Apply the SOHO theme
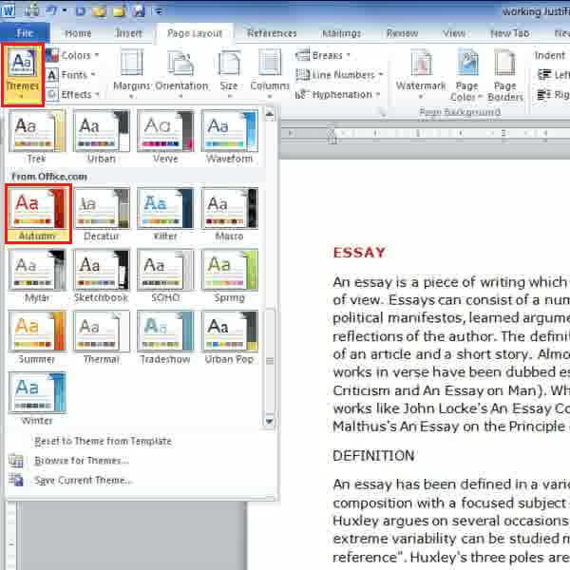 (165, 275)
